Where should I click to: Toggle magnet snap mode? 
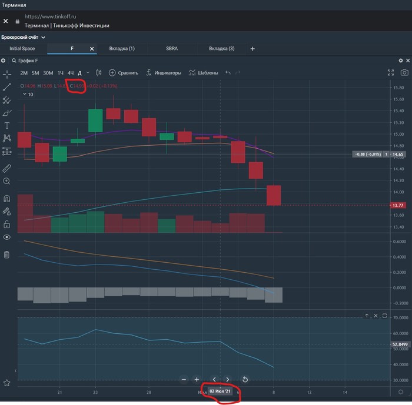pyautogui.click(x=7, y=199)
